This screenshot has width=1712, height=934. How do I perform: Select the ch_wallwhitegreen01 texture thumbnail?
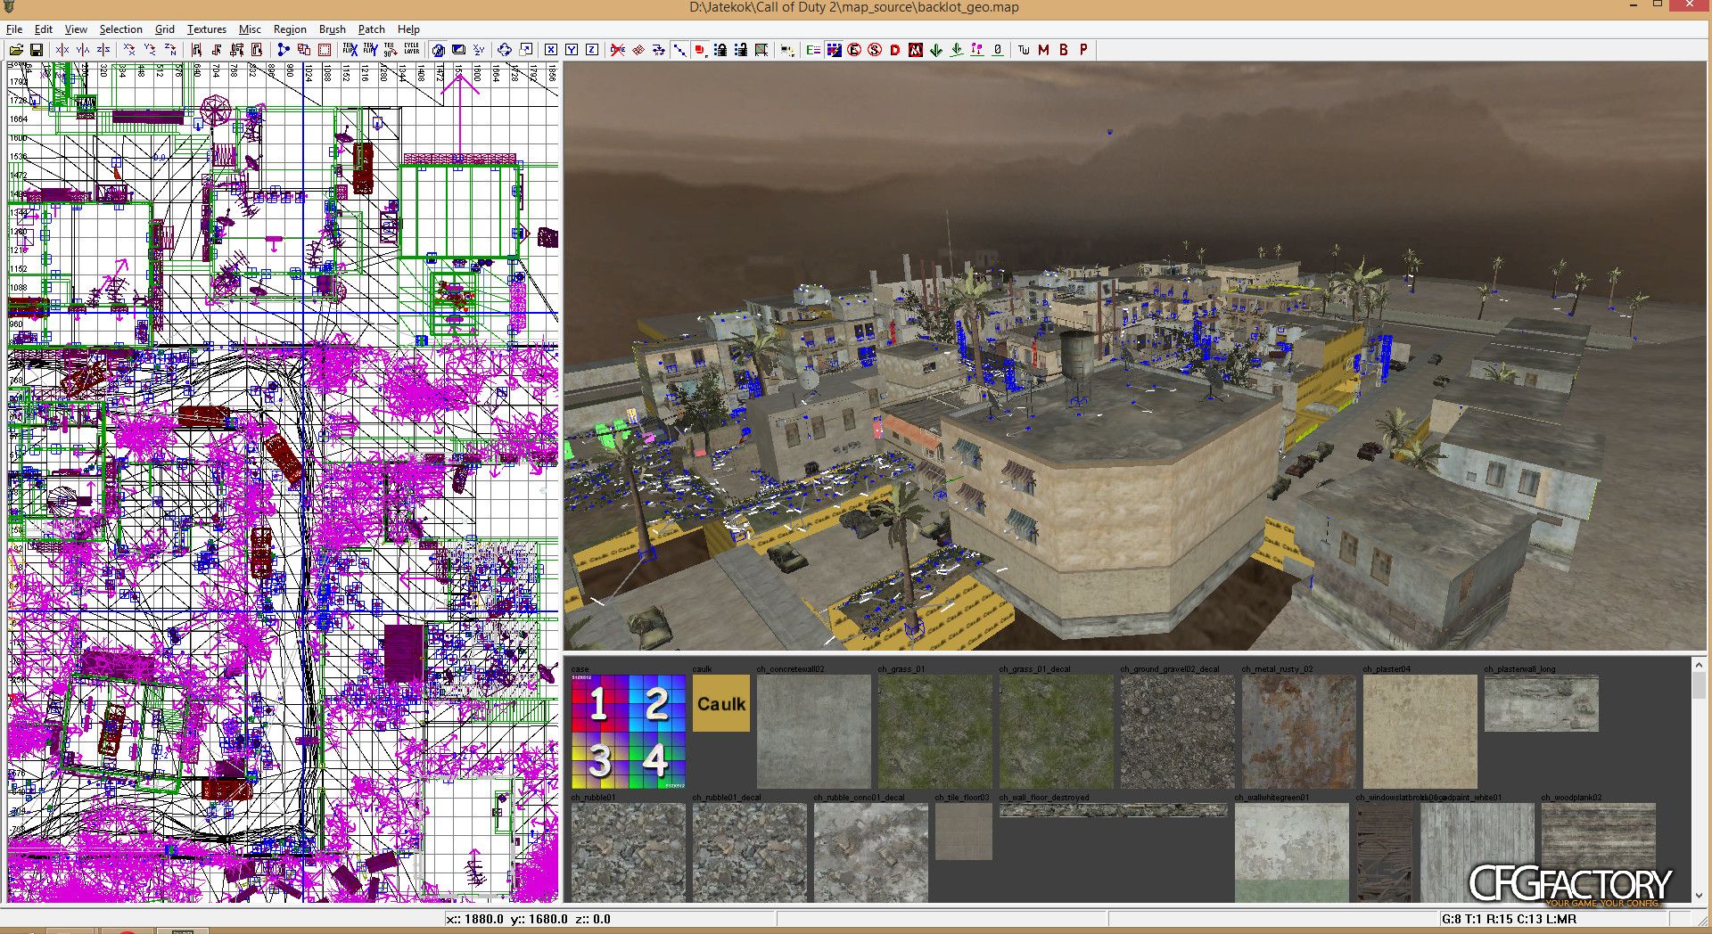tap(1291, 853)
